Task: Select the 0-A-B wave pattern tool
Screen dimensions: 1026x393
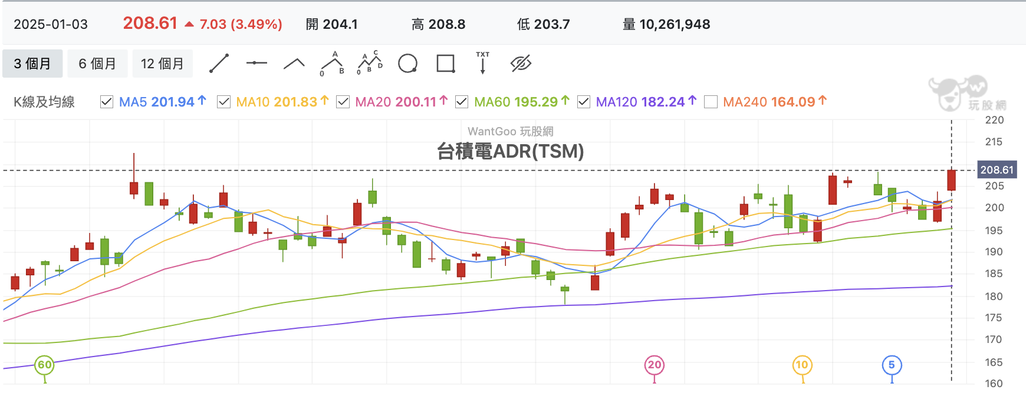Action: pyautogui.click(x=332, y=64)
